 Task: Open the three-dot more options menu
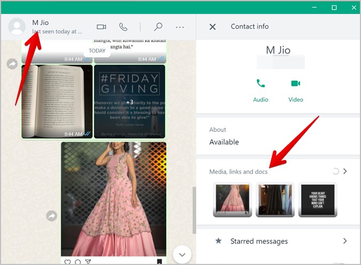pyautogui.click(x=180, y=27)
